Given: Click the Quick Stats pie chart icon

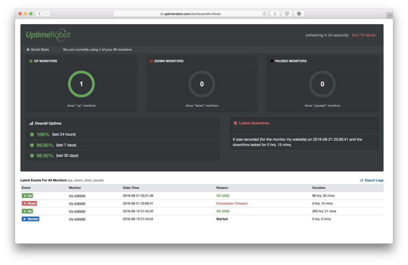Looking at the screenshot, I should click(x=28, y=50).
